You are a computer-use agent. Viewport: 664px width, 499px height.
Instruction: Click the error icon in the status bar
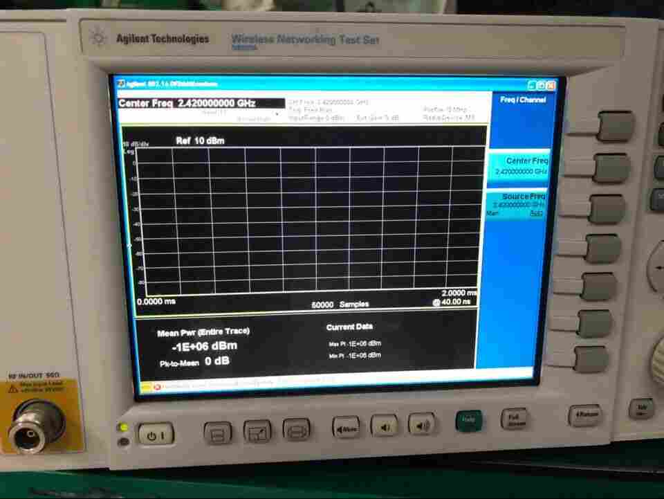tap(157, 386)
